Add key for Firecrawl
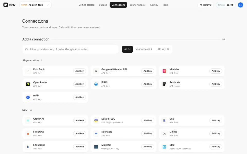The image size is (247, 154). coord(80,133)
